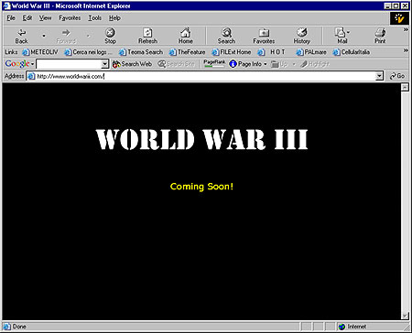Click into the Google toolbar search field
The height and width of the screenshot is (333, 412).
[x=69, y=64]
